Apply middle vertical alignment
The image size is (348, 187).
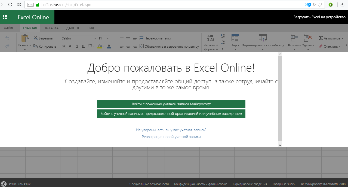128,38
